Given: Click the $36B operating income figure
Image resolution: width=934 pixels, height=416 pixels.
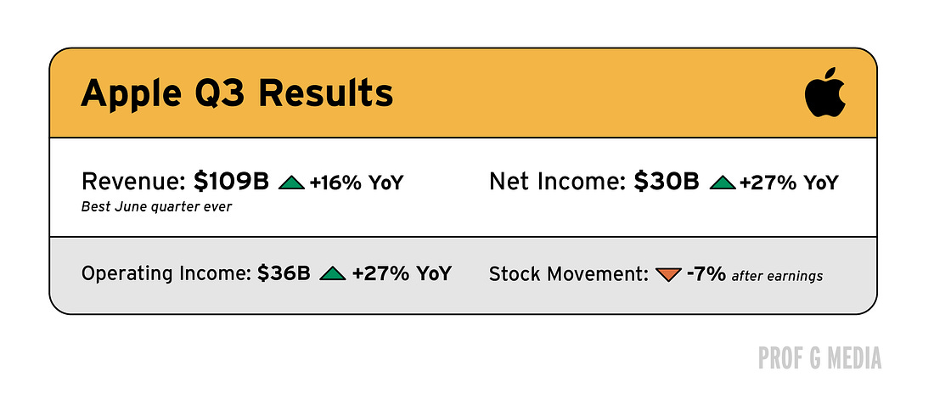Looking at the screenshot, I should 284,273.
